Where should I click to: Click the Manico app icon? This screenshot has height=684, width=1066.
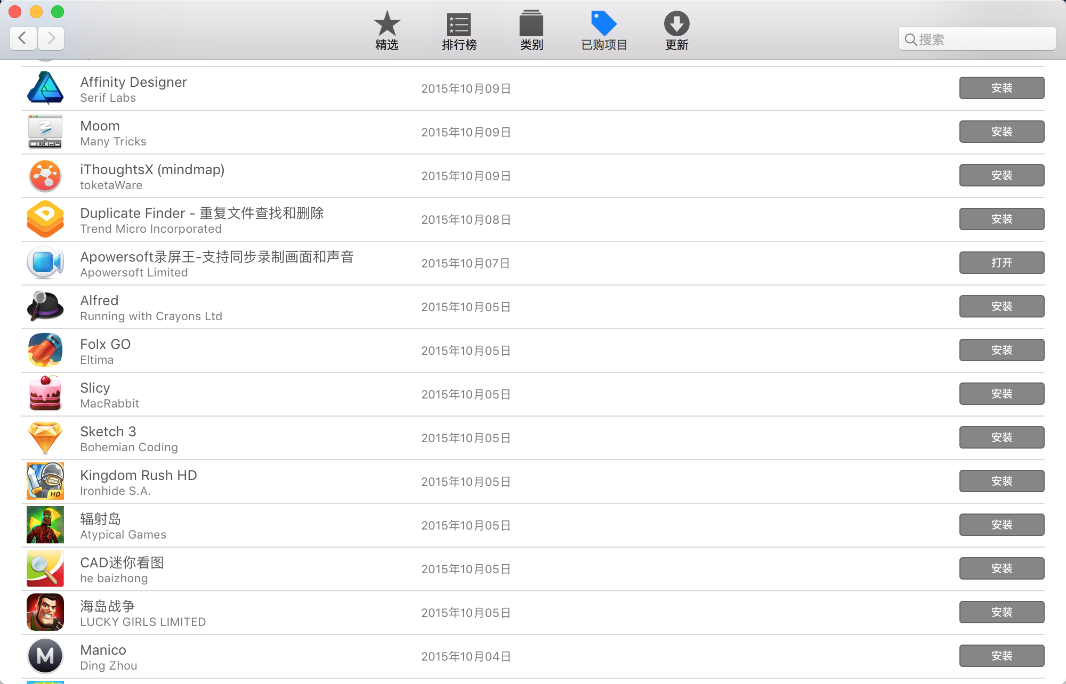tap(45, 656)
